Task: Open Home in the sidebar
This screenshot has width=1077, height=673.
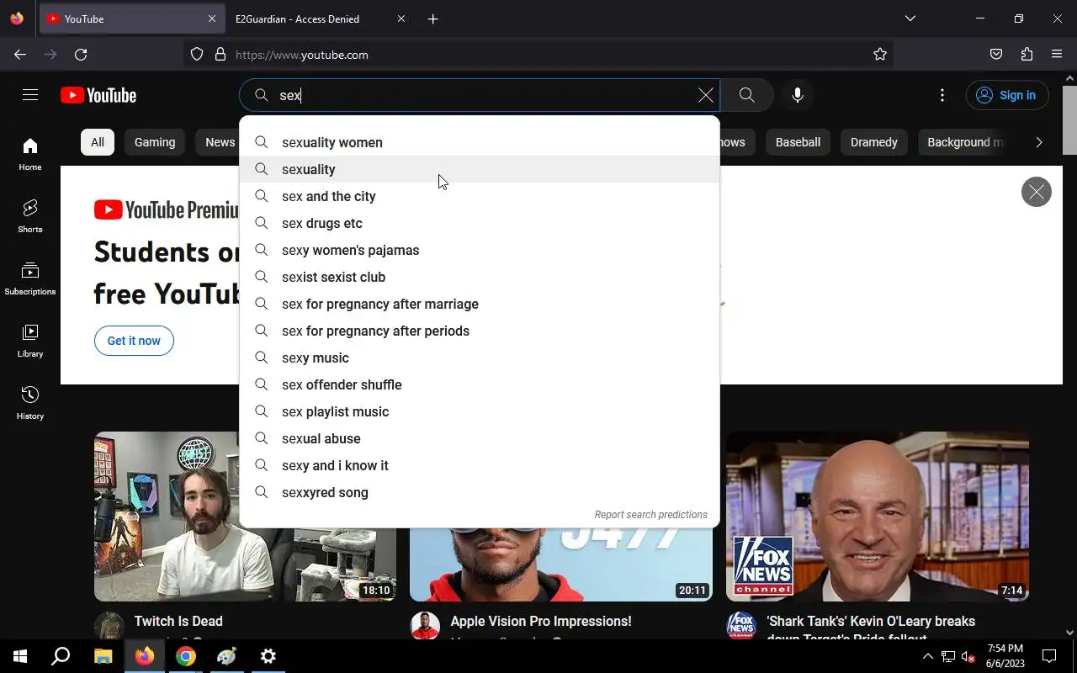Action: point(30,155)
